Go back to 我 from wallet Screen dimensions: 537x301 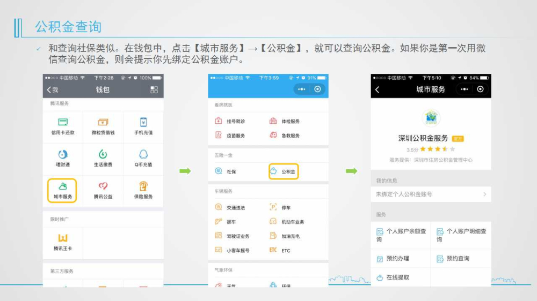[x=52, y=89]
